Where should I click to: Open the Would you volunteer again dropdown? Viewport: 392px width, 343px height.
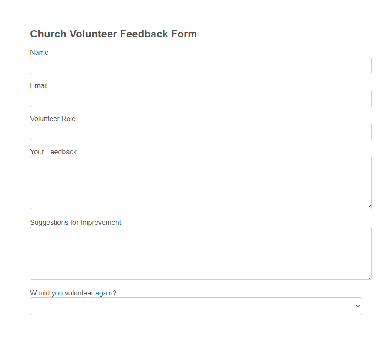click(x=196, y=306)
